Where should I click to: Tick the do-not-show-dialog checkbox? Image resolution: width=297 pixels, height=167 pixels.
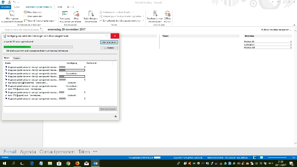pos(5,51)
